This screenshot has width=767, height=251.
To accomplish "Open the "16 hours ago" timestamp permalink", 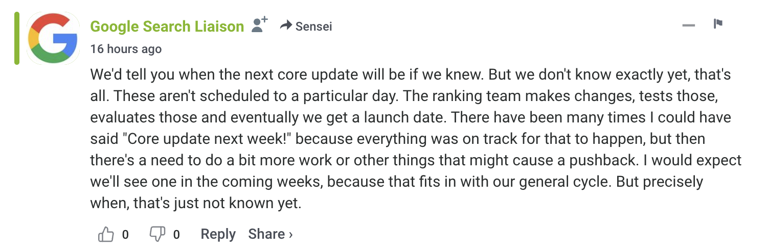I will click(126, 49).
